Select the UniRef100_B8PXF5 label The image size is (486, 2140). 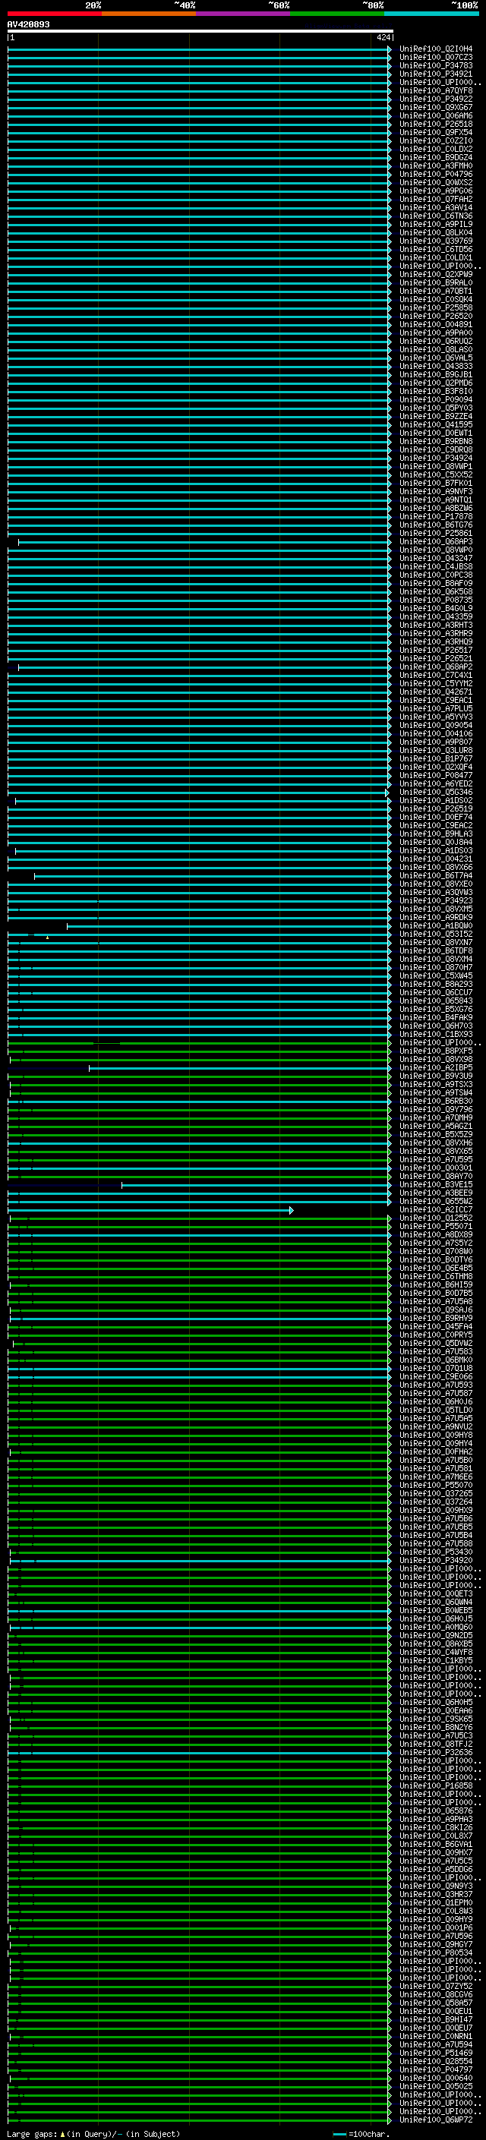click(436, 1051)
